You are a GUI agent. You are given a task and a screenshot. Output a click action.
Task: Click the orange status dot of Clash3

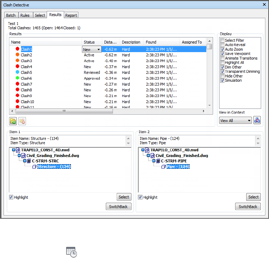(x=17, y=60)
